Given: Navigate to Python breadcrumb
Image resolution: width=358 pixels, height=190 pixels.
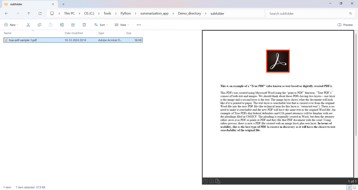Looking at the screenshot, I should [x=126, y=14].
